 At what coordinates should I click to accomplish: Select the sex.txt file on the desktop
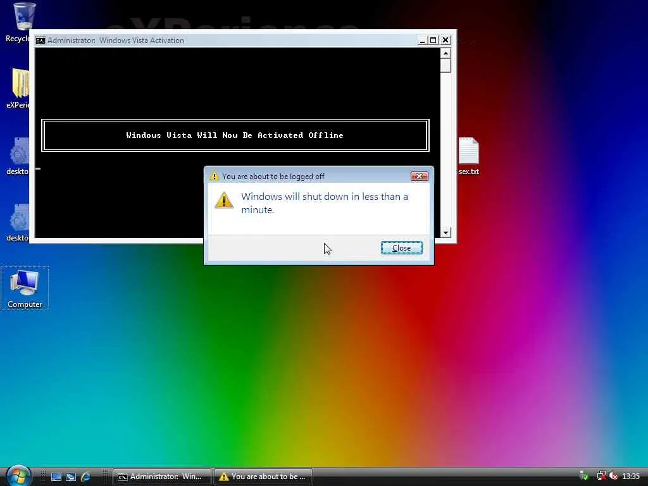pyautogui.click(x=469, y=157)
